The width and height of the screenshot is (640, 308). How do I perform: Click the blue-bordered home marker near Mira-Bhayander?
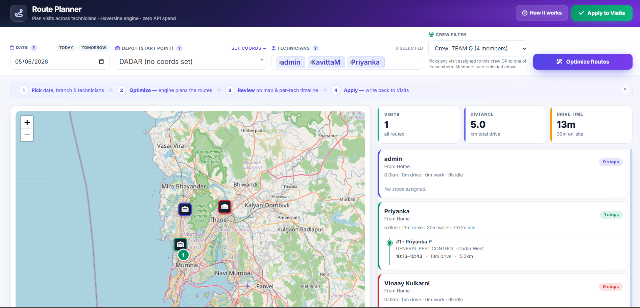pos(185,209)
